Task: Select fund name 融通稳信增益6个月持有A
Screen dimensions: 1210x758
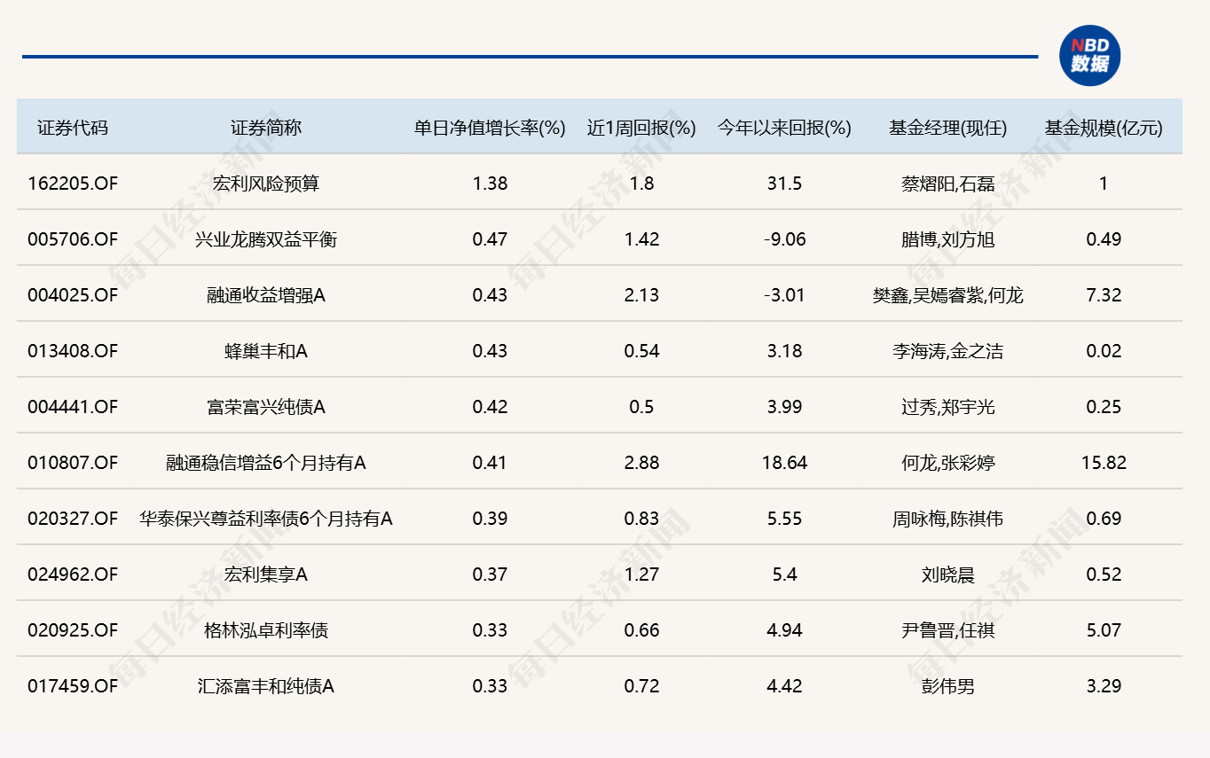Action: 266,463
